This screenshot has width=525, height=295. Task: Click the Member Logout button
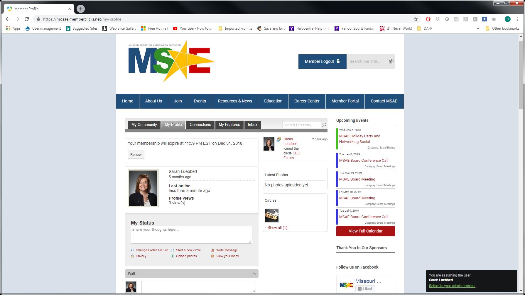[322, 61]
